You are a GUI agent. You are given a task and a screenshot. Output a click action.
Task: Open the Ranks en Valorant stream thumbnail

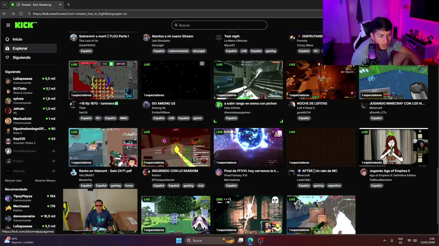(103, 147)
